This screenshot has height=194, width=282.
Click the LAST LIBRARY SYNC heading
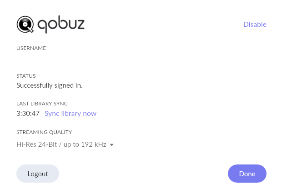[x=42, y=104]
